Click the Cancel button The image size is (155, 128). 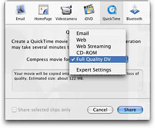[x=100, y=110]
